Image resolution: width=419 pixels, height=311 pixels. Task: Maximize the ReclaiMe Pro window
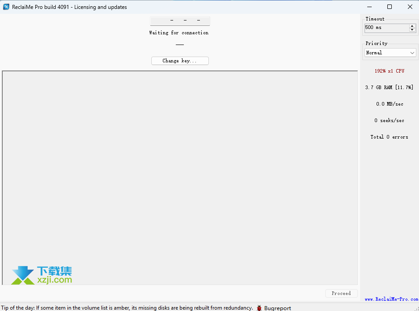pyautogui.click(x=390, y=7)
